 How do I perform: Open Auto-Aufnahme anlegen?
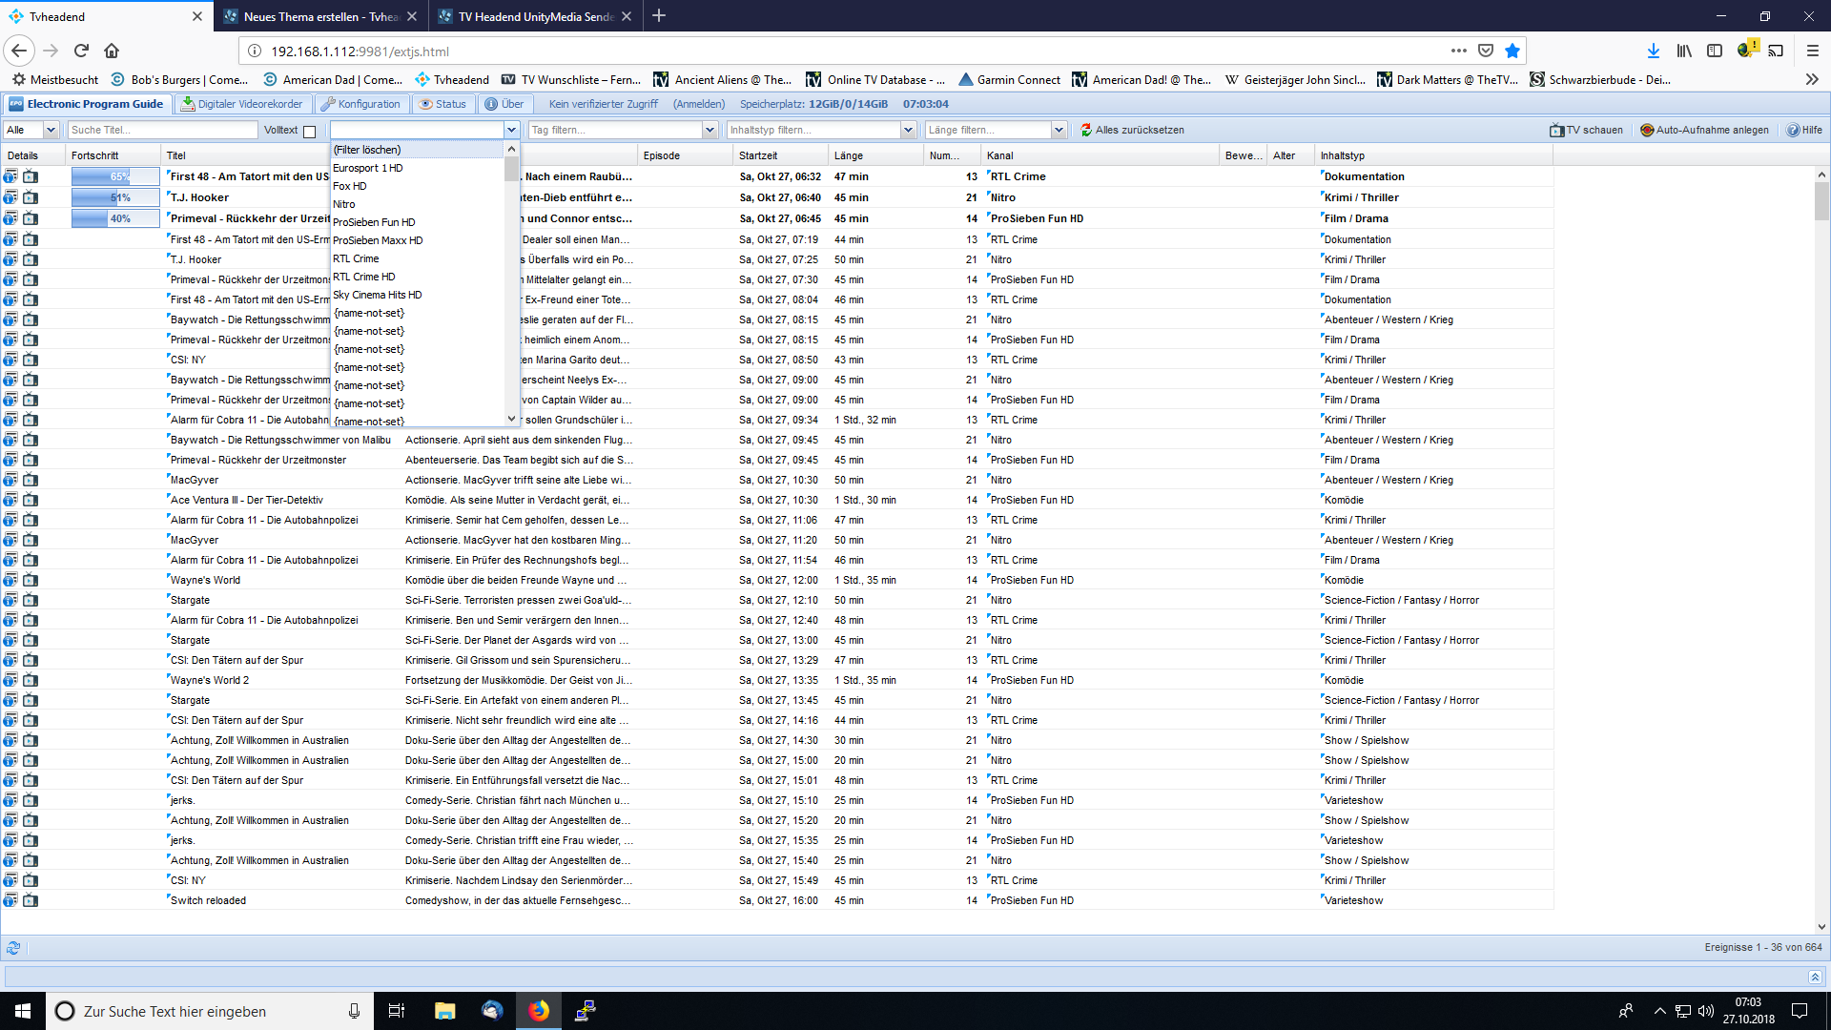point(1704,130)
